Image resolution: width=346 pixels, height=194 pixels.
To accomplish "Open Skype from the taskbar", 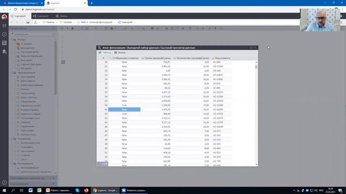I will [77, 190].
